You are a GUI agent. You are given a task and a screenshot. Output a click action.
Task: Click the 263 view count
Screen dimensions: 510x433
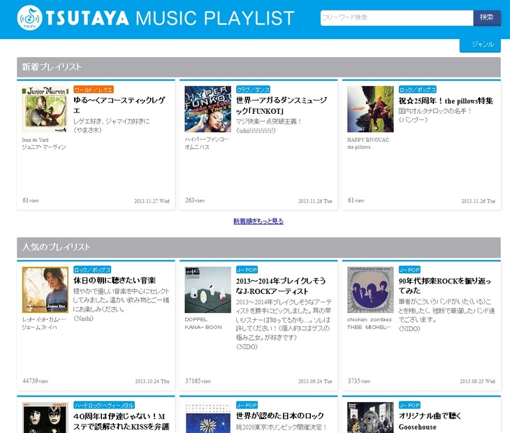(x=195, y=200)
